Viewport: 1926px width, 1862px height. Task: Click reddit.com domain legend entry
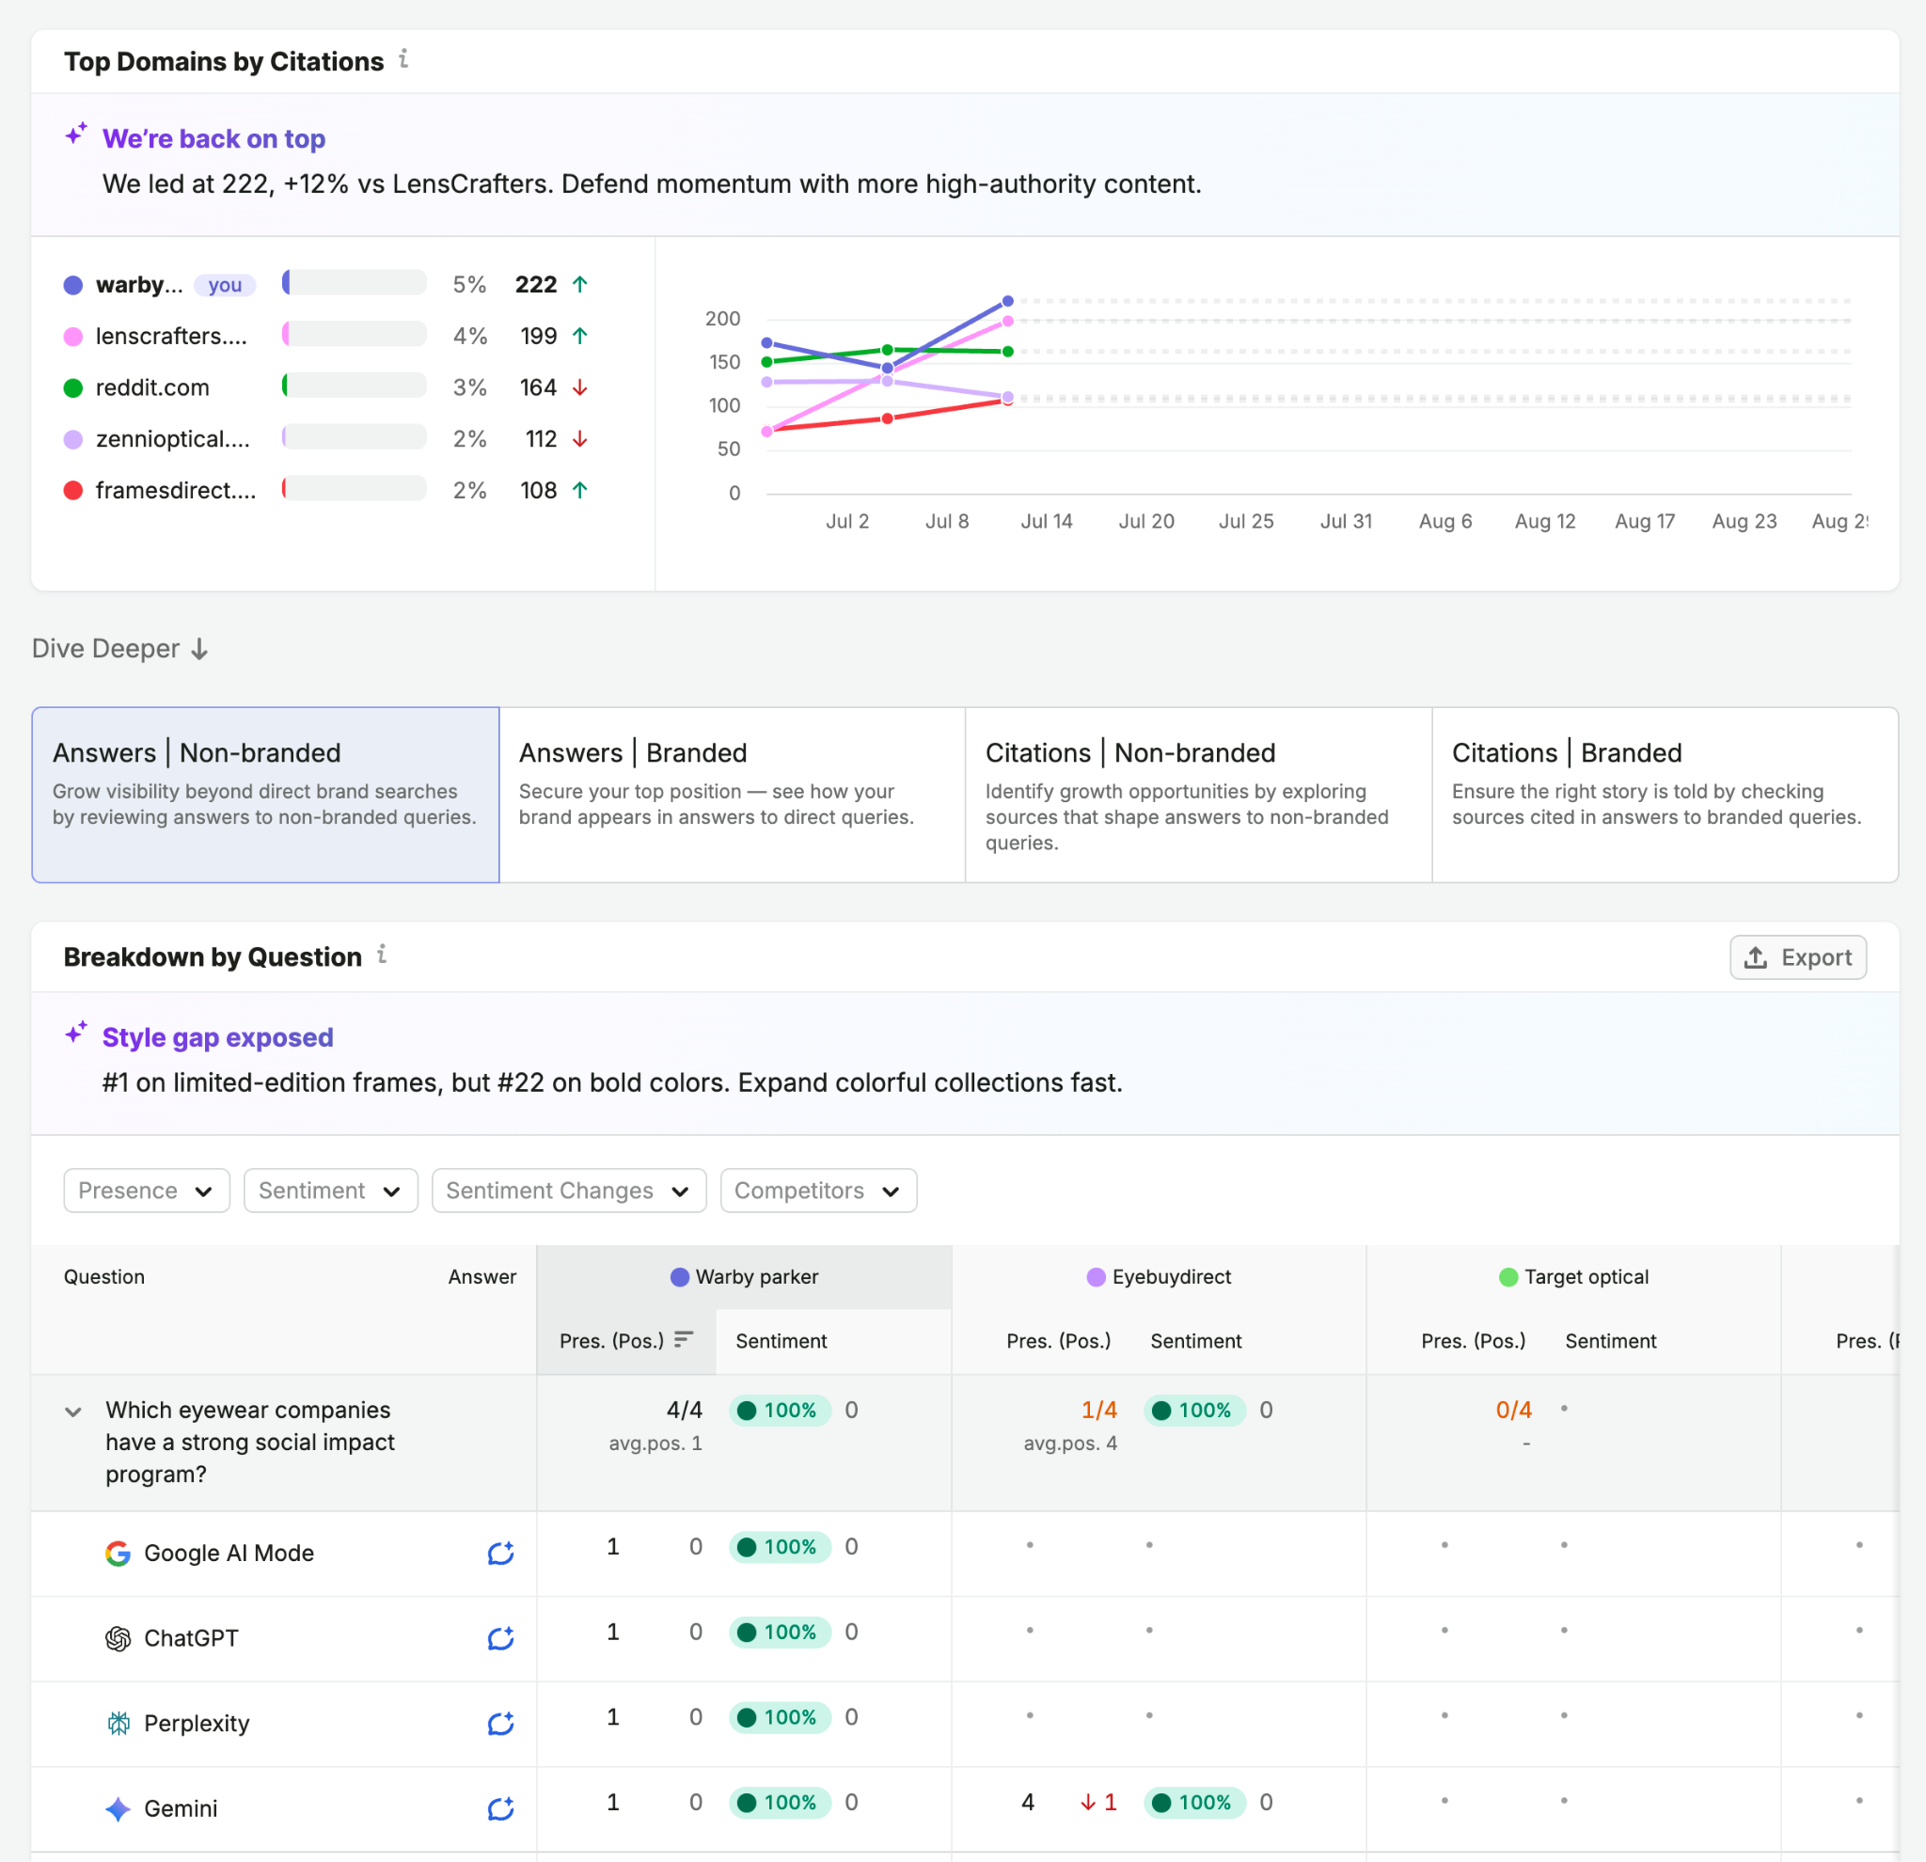(x=152, y=387)
